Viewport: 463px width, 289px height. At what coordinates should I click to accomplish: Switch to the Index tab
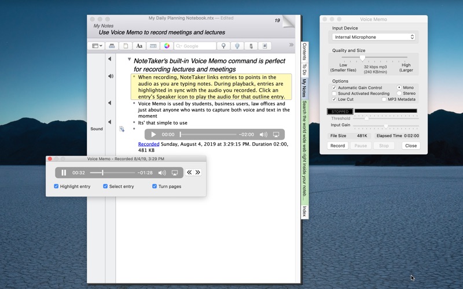click(305, 211)
